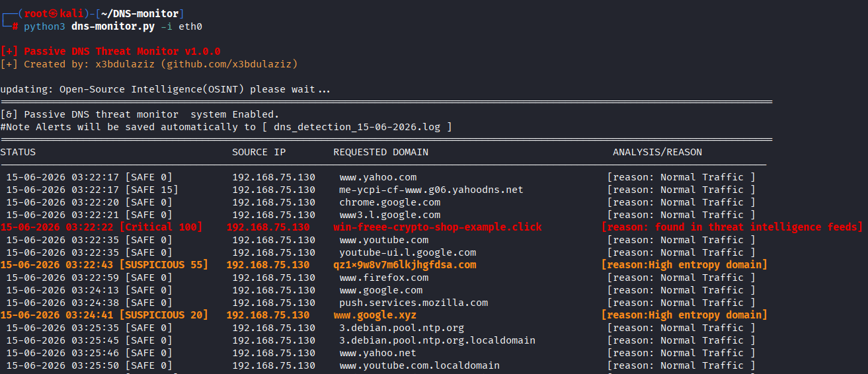Viewport: 868px width, 374px height.
Task: Click the 03:22:20 timestamp
Action: (95, 202)
